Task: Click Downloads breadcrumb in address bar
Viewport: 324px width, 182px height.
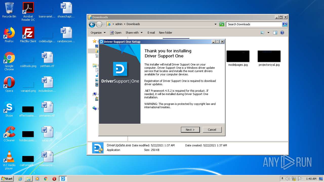Action: coord(133,24)
